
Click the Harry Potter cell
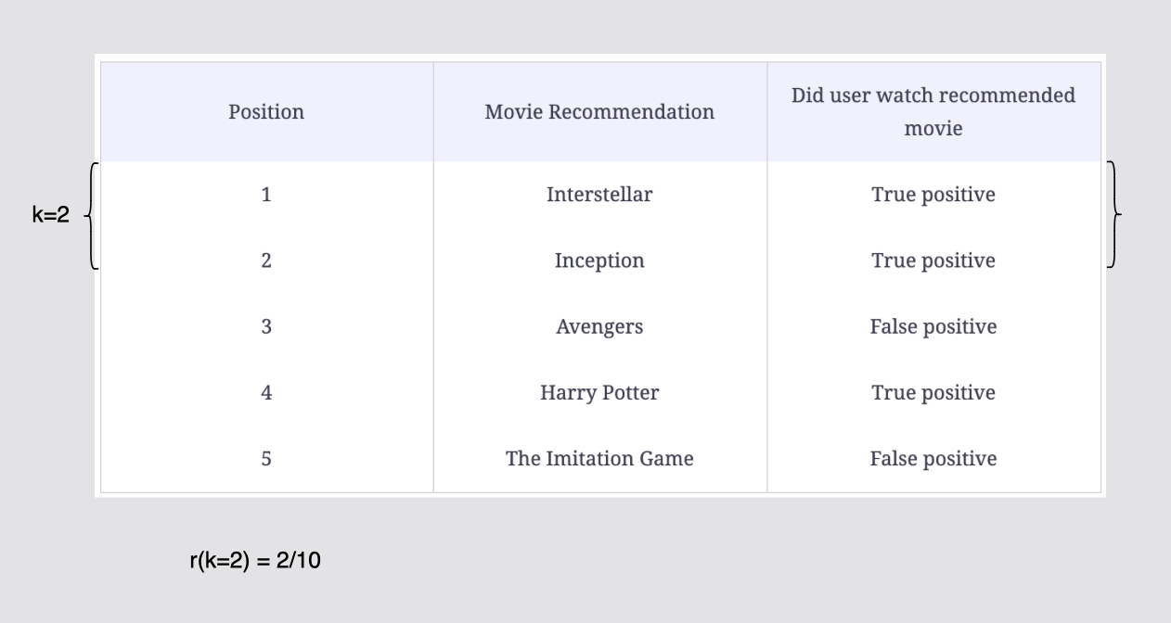[x=599, y=392]
